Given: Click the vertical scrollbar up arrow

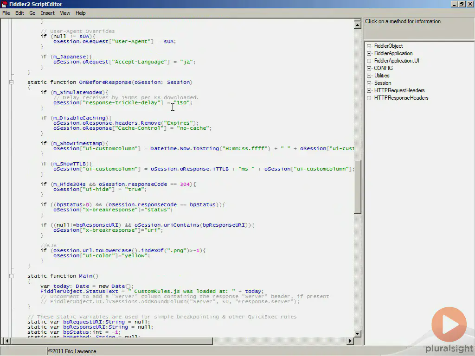Looking at the screenshot, I should click(x=358, y=25).
